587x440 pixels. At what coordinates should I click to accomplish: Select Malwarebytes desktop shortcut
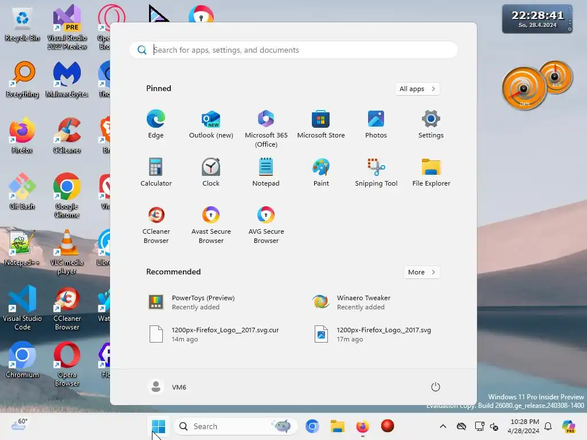click(67, 80)
